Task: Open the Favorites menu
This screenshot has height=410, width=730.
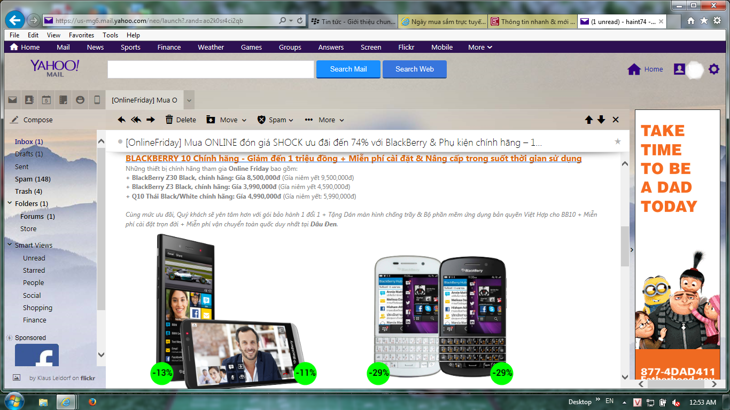Action: coord(81,35)
